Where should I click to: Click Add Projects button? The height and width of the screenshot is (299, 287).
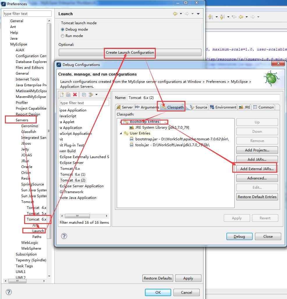click(257, 150)
